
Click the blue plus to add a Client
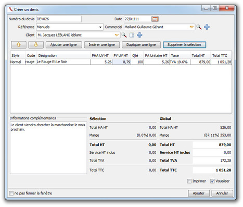click(x=139, y=35)
